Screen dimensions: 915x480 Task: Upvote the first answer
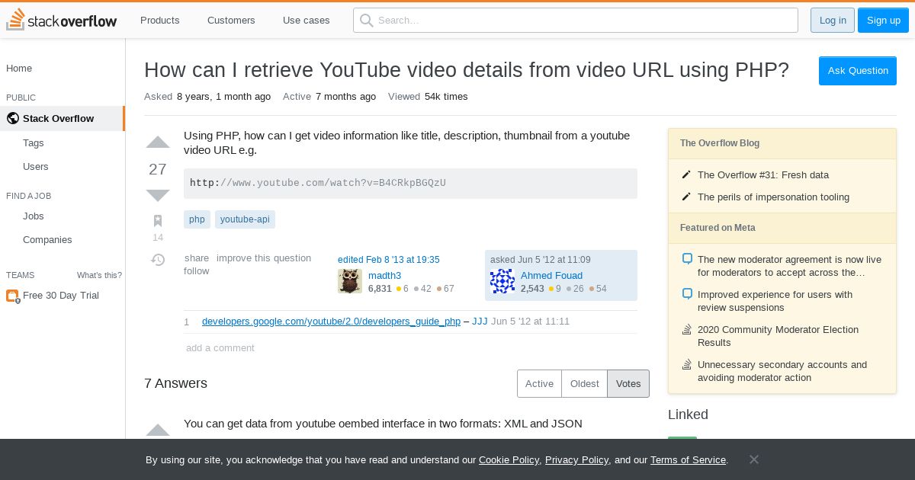(158, 430)
